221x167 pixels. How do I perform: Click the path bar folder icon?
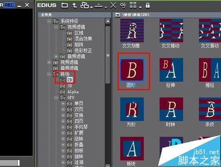pyautogui.click(x=118, y=15)
